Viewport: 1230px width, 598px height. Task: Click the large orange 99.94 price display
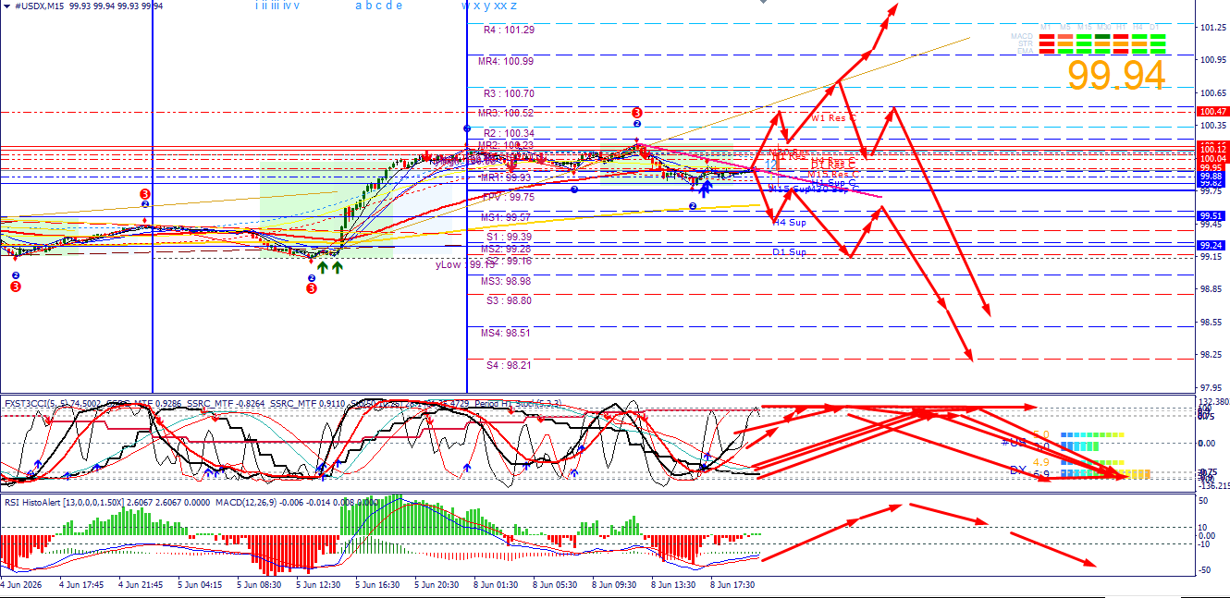pos(1116,75)
